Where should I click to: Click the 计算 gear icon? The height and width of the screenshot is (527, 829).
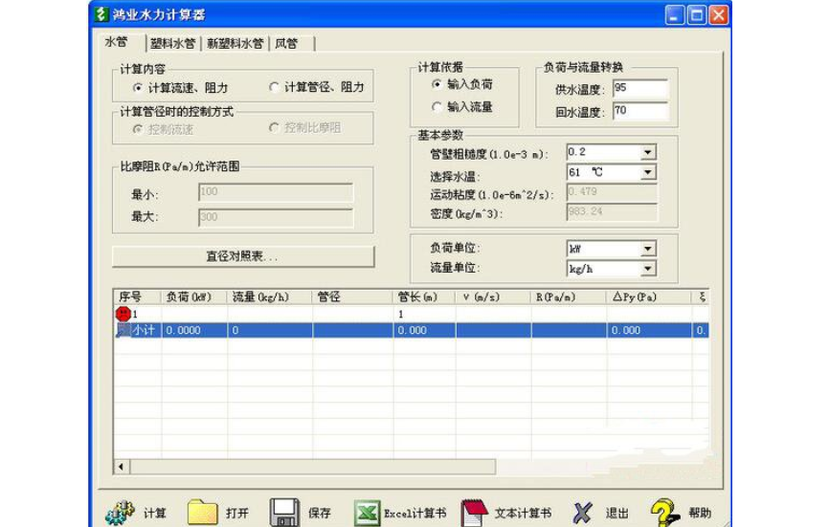pyautogui.click(x=120, y=512)
